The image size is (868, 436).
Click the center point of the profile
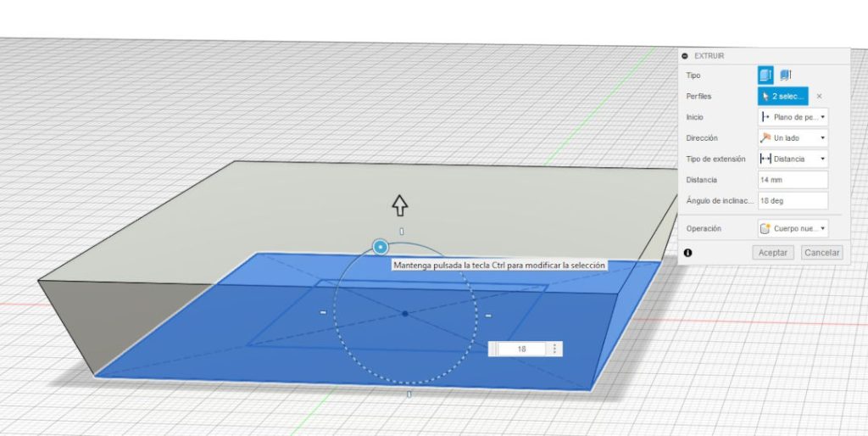point(405,314)
